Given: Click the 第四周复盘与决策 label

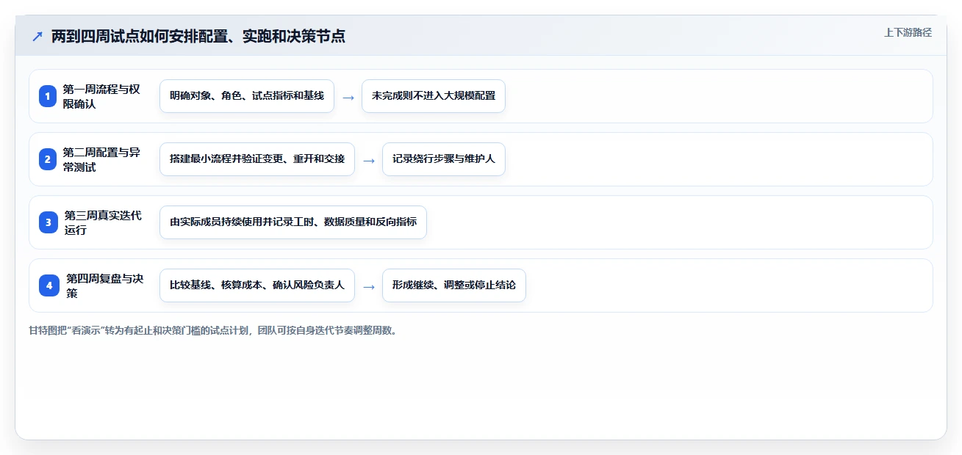Looking at the screenshot, I should pos(104,285).
